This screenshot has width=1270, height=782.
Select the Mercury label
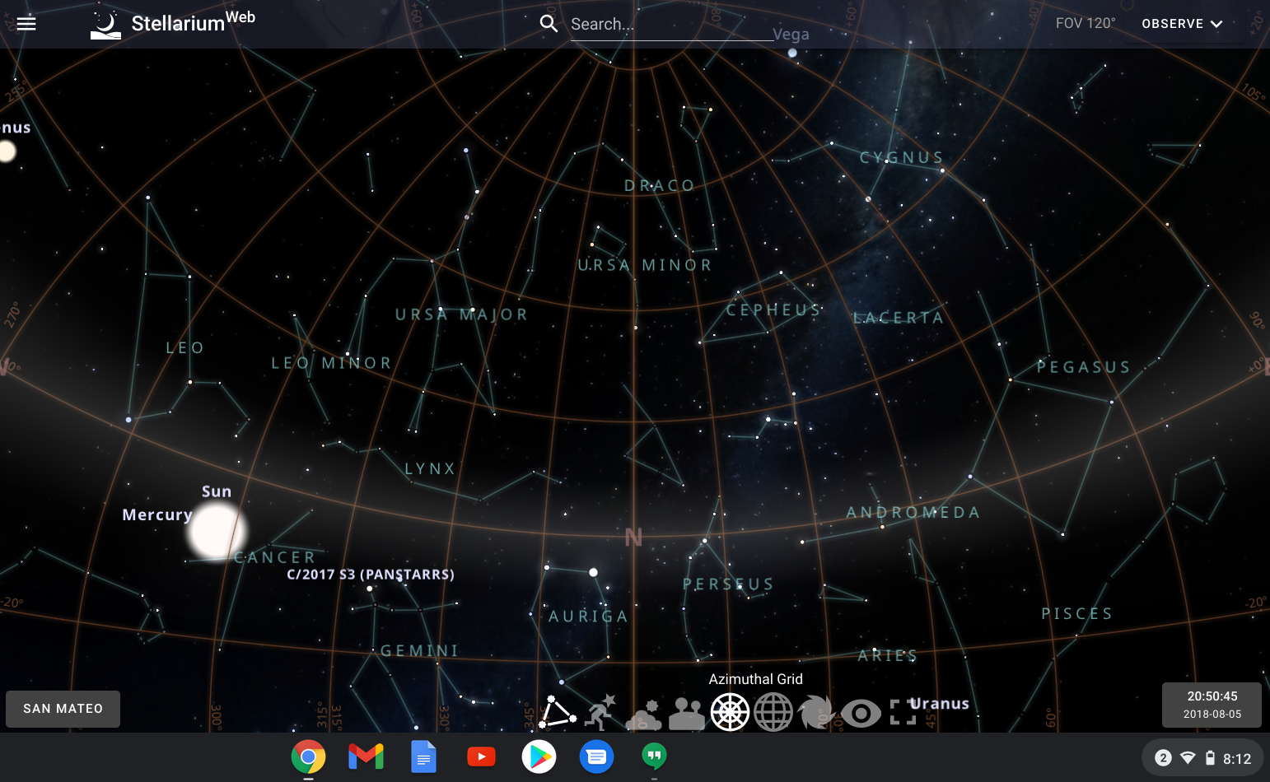point(156,515)
